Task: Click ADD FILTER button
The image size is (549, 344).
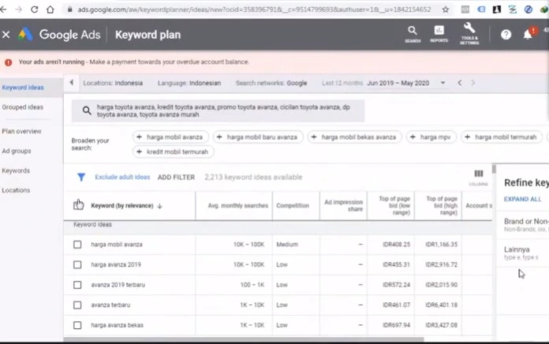Action: click(176, 178)
